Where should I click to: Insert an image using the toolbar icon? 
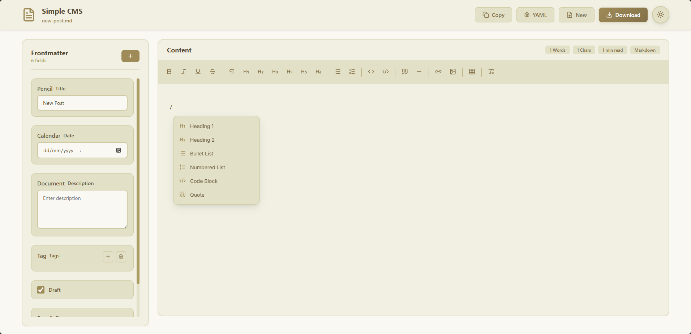pyautogui.click(x=453, y=72)
